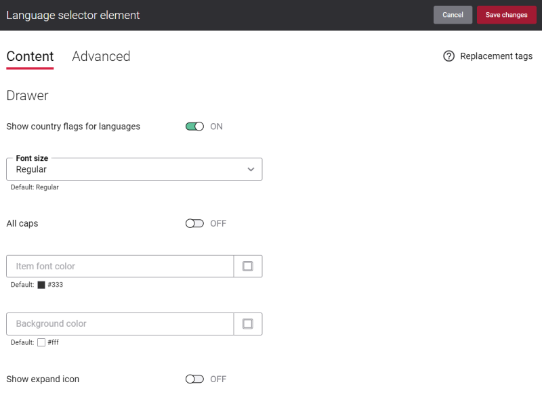The image size is (542, 393).
Task: Click the Language selector element title
Action: (73, 16)
